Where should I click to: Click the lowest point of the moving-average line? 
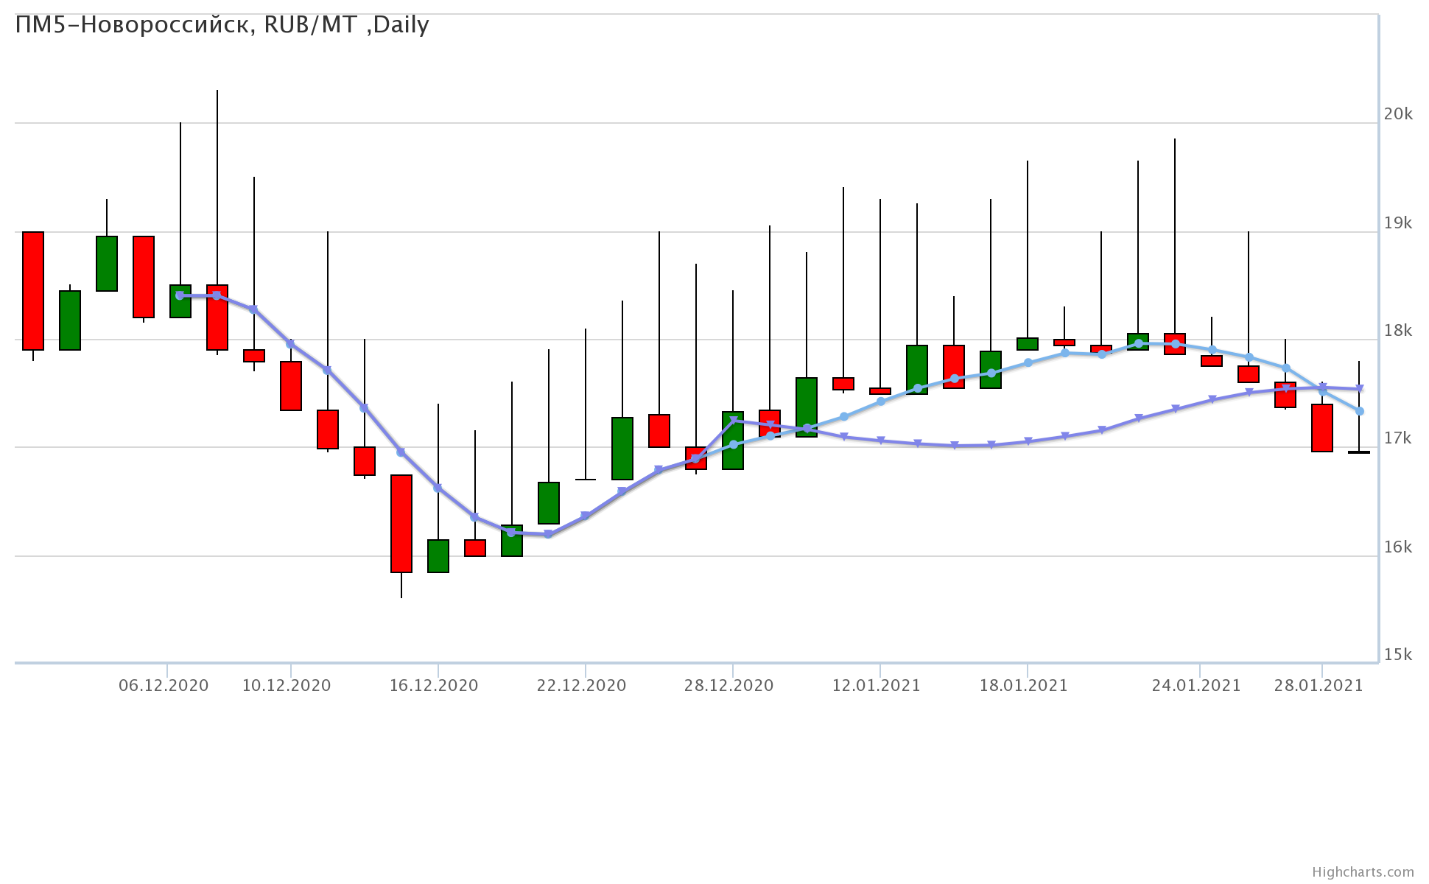click(548, 534)
